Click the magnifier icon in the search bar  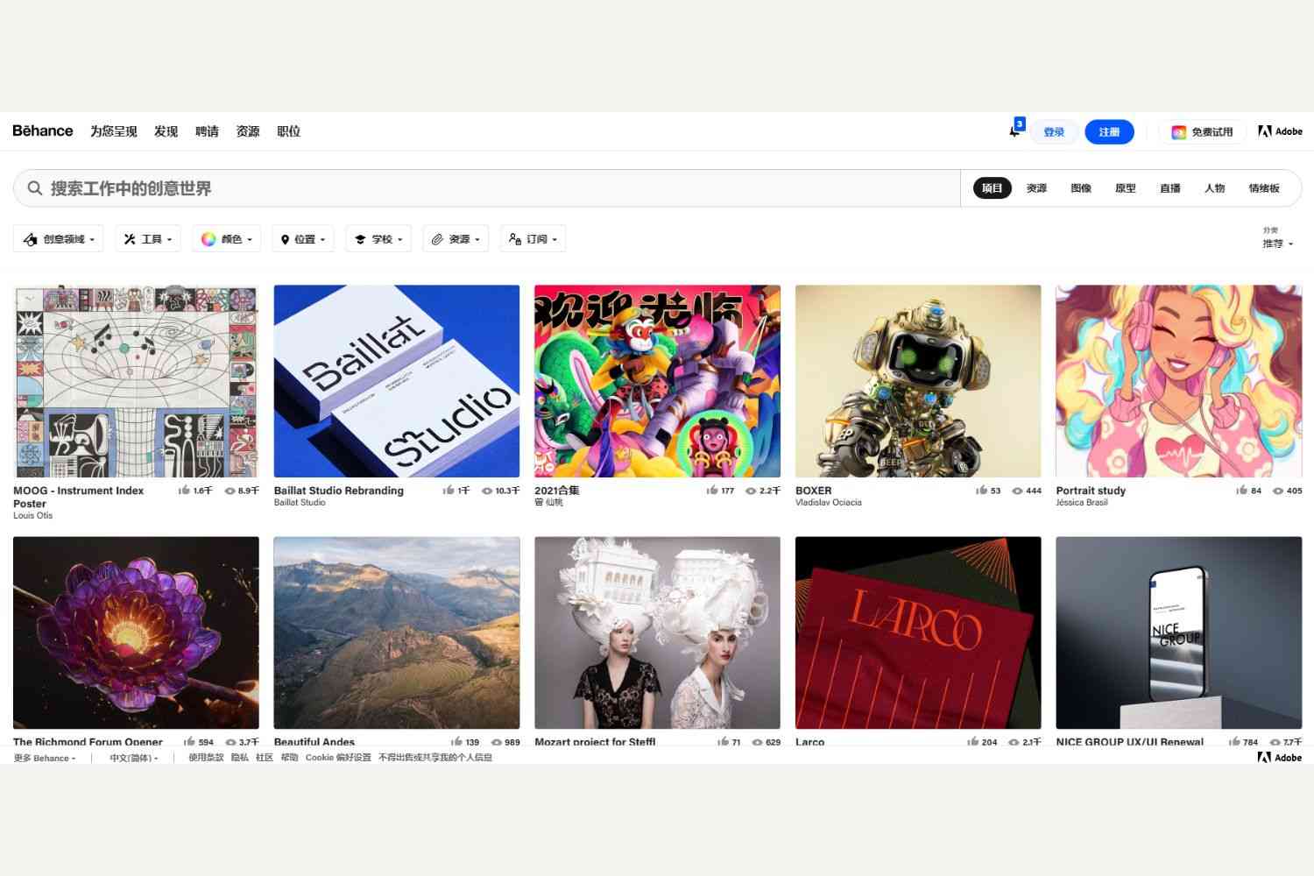[34, 187]
